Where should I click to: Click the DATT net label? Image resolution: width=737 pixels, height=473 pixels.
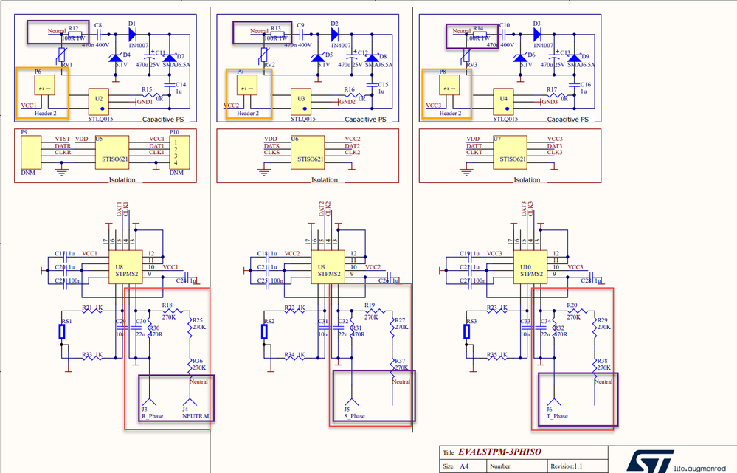click(474, 146)
